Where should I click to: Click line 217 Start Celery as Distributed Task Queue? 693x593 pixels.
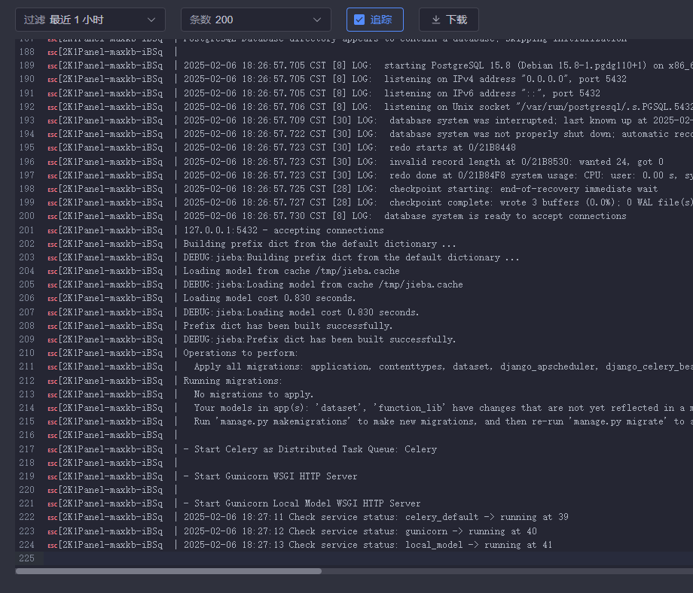(310, 449)
